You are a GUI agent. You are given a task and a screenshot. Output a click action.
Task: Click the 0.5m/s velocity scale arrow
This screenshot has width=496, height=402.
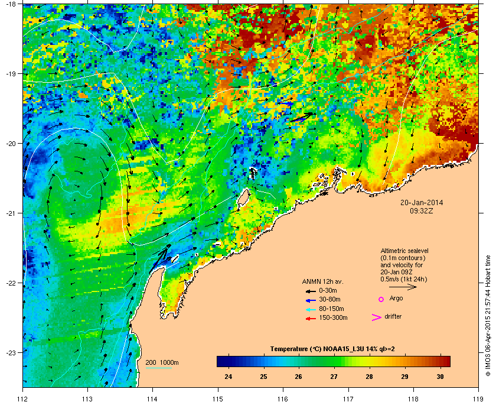[x=403, y=287]
